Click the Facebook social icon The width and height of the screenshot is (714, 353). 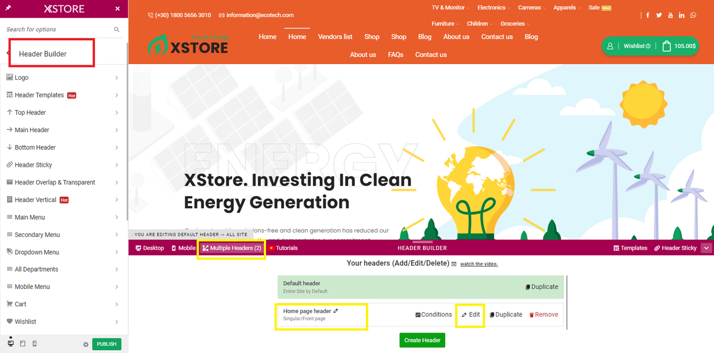[x=648, y=15]
